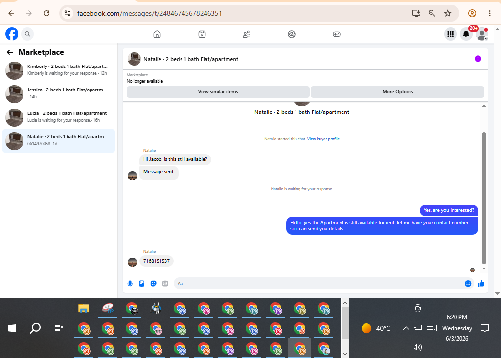
Task: Open the Gaming controller icon
Action: coord(337,34)
